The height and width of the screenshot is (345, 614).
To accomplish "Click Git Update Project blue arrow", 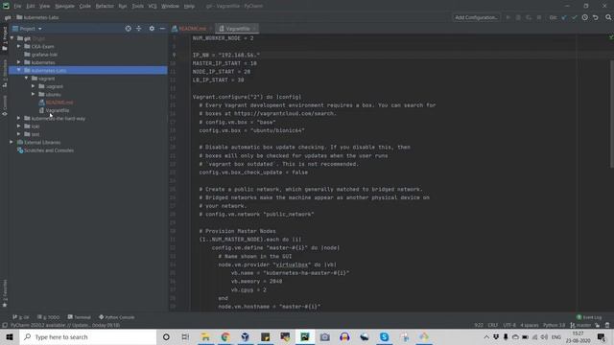I will tap(564, 17).
